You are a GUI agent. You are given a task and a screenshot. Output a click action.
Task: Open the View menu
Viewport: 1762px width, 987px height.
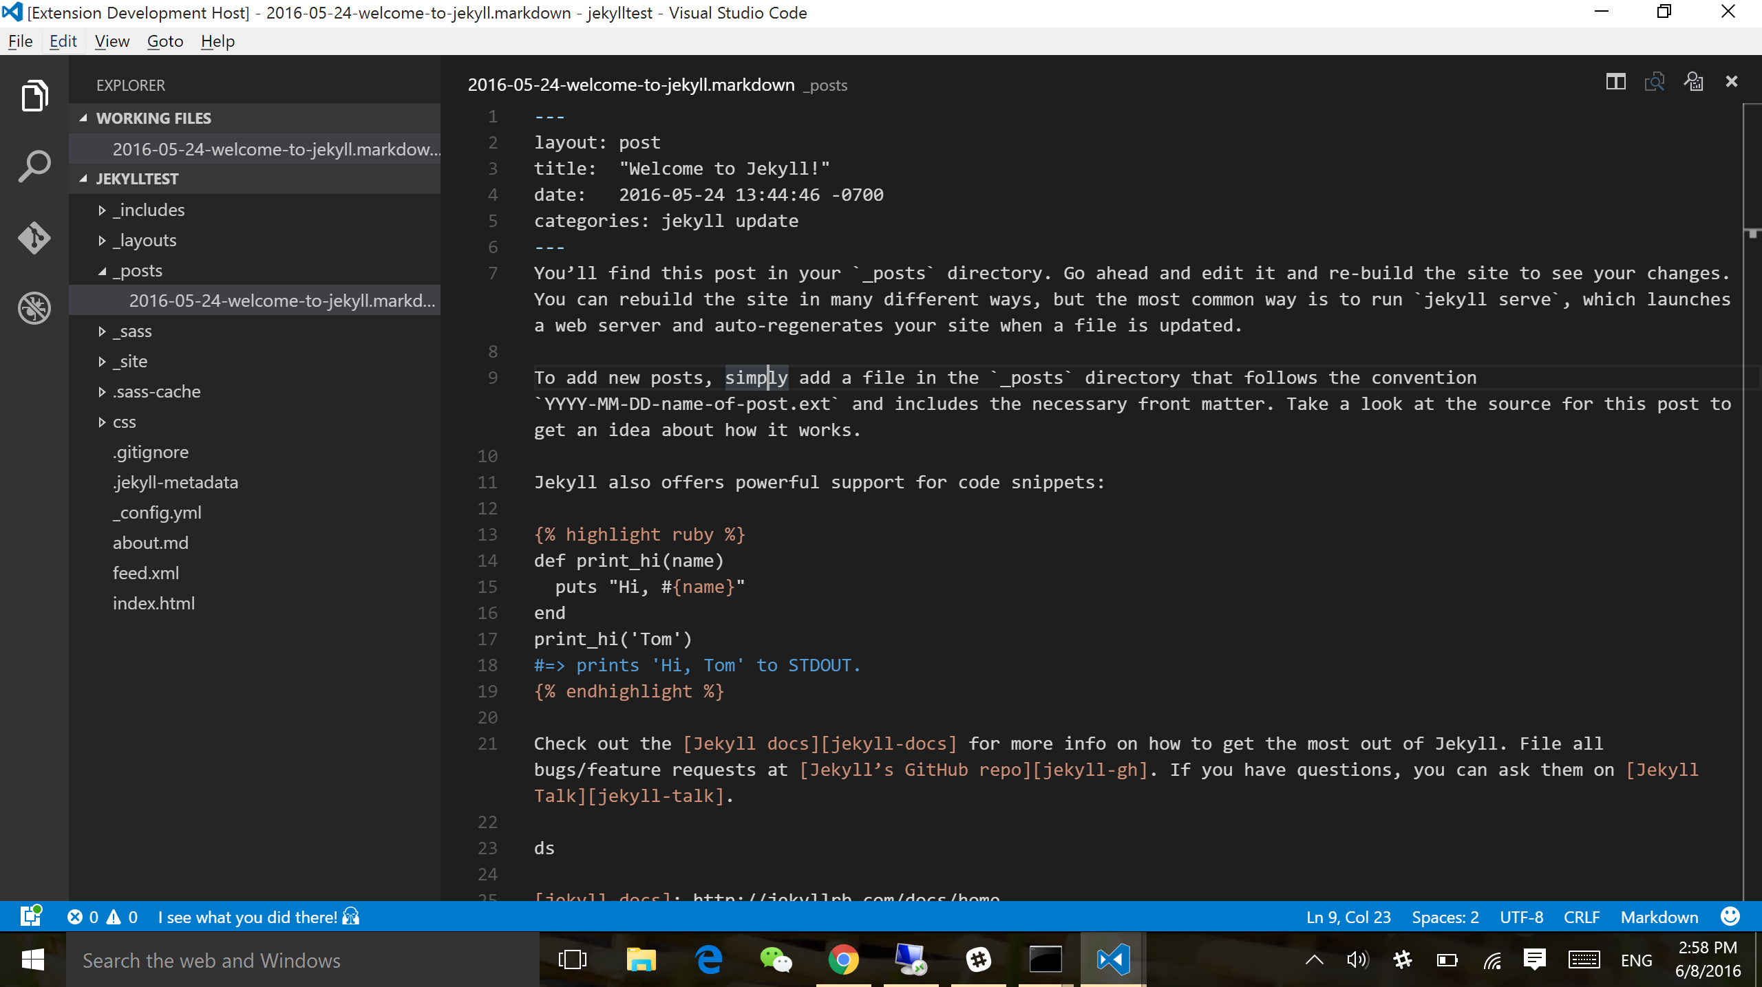click(x=112, y=41)
